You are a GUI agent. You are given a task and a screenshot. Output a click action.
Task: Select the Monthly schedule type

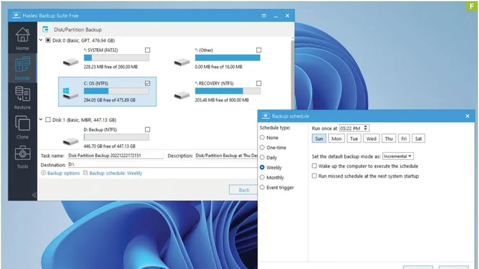click(262, 177)
